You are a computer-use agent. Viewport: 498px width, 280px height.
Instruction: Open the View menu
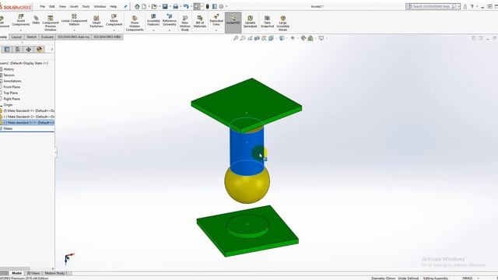click(x=62, y=6)
